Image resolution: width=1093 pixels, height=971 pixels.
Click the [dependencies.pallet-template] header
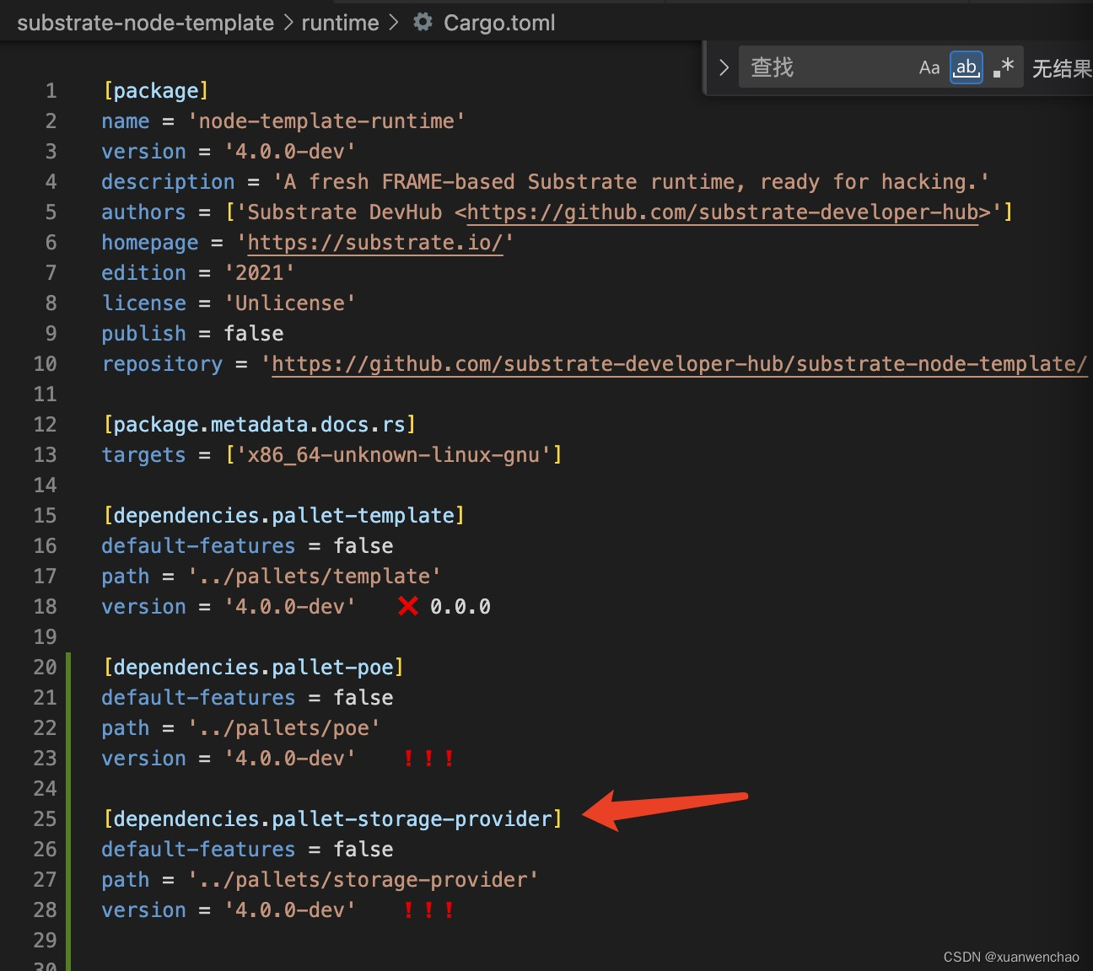(283, 515)
